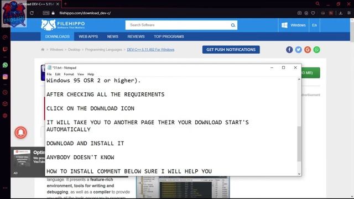The width and height of the screenshot is (354, 199).
Task: Open Instagram icon in browser sidebar
Action: (x=5, y=77)
